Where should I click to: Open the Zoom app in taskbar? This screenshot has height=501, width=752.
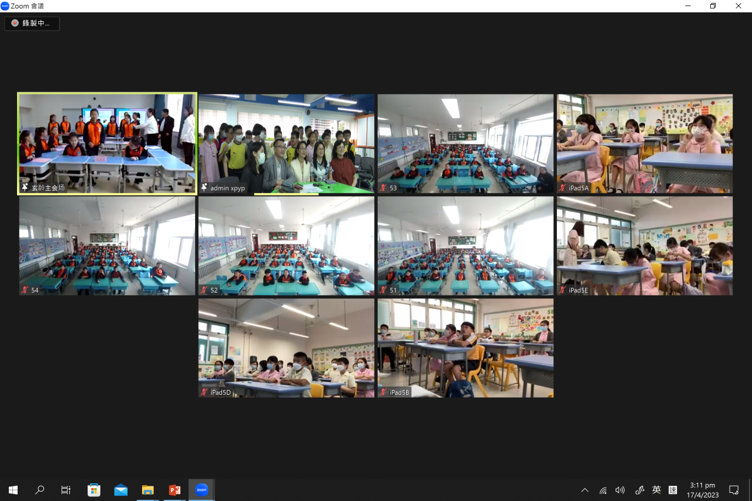point(202,490)
